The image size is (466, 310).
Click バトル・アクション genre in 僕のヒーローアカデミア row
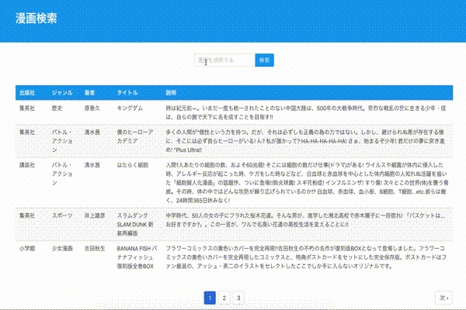tap(62, 141)
